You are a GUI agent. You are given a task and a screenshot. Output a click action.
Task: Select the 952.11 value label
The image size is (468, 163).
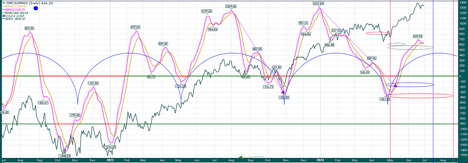(303, 23)
